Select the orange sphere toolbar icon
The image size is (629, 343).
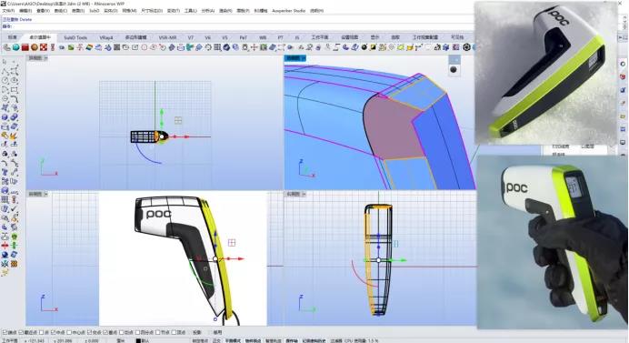[x=35, y=47]
